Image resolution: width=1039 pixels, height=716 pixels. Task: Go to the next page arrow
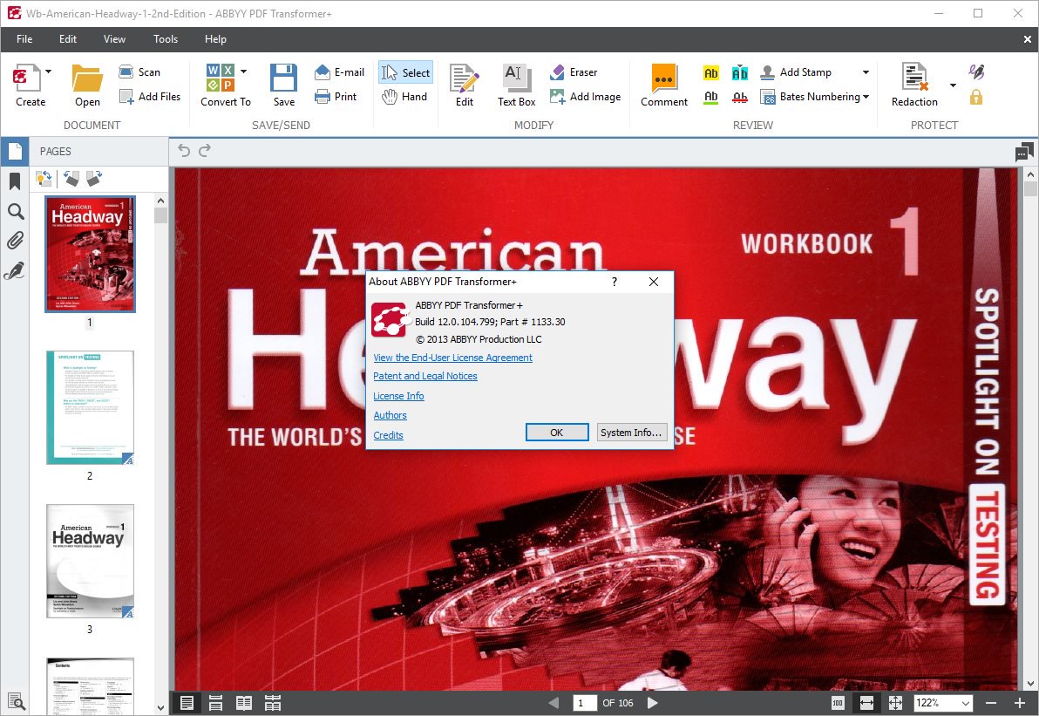pyautogui.click(x=652, y=703)
